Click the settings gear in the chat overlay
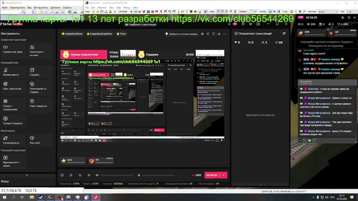 pyautogui.click(x=349, y=17)
